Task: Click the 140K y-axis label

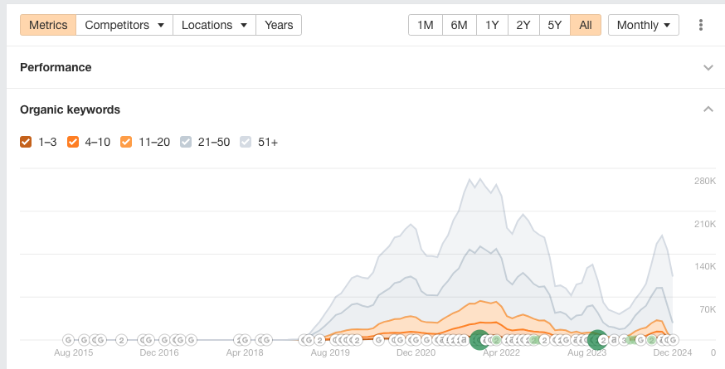Action: [x=704, y=266]
